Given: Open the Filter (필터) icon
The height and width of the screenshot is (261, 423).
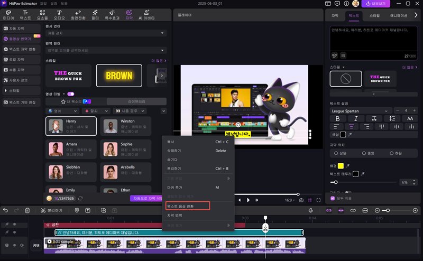Looking at the screenshot, I should click(95, 15).
